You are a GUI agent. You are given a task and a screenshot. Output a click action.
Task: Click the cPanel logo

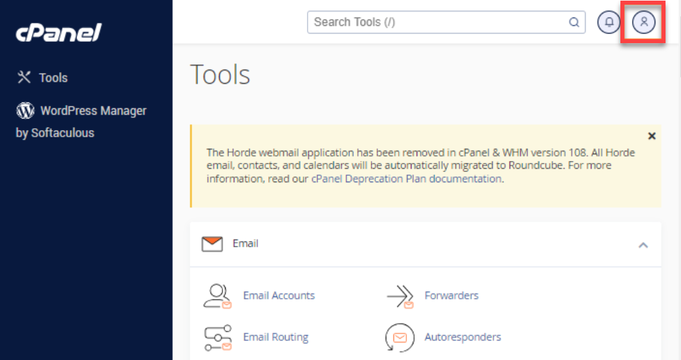(59, 32)
